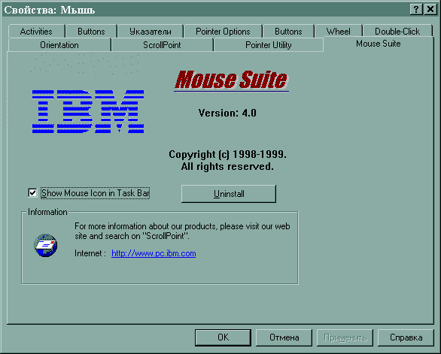The width and height of the screenshot is (441, 354).
Task: Click the IBM logo
Action: [x=88, y=111]
